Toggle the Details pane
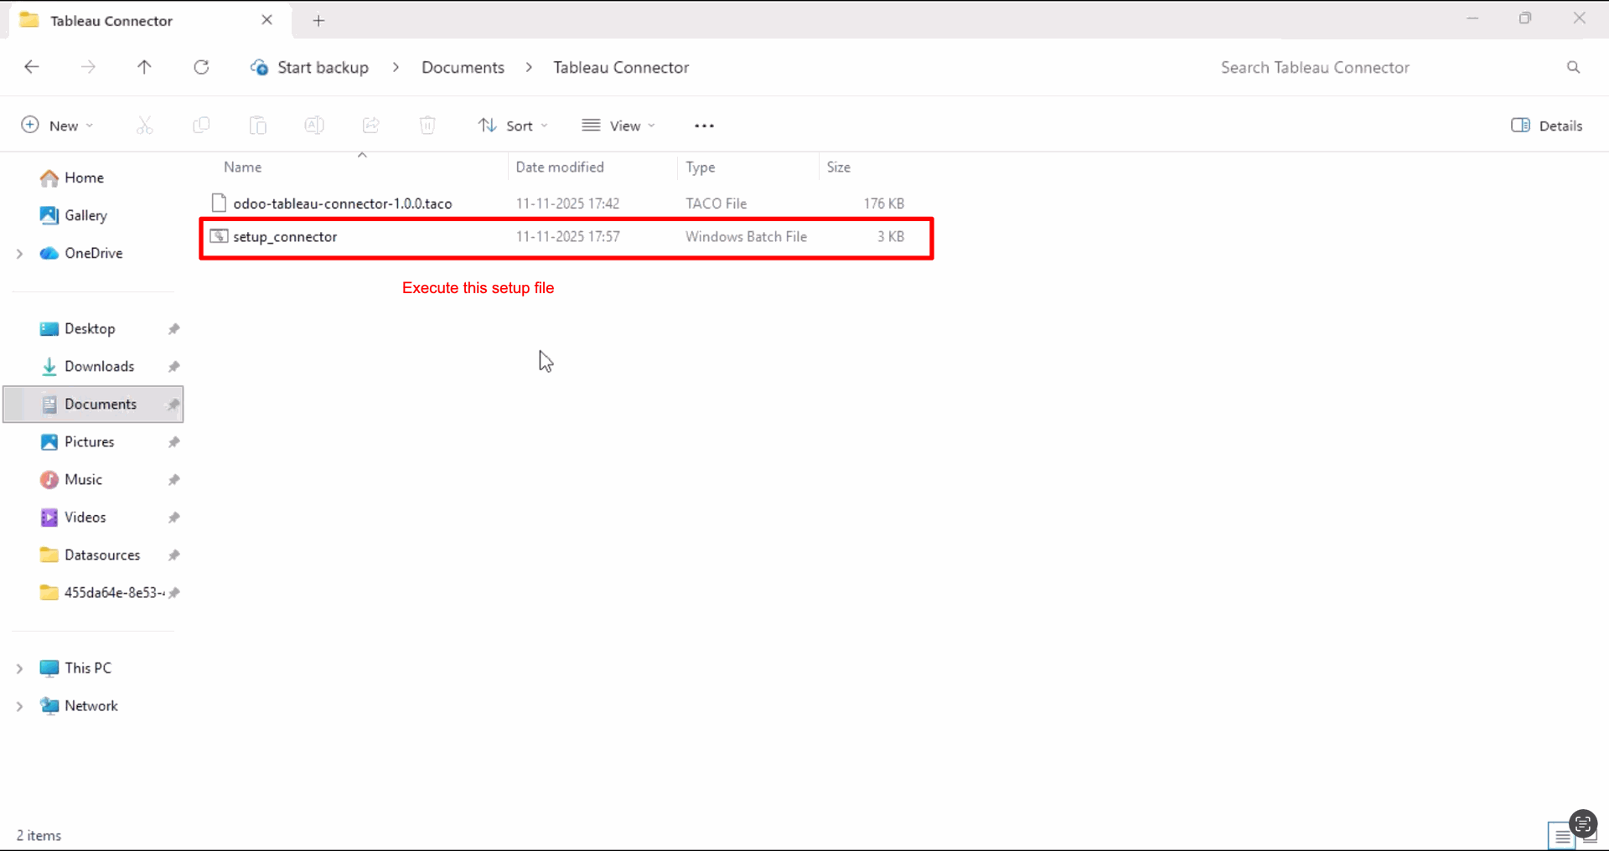1609x851 pixels. pyautogui.click(x=1547, y=126)
